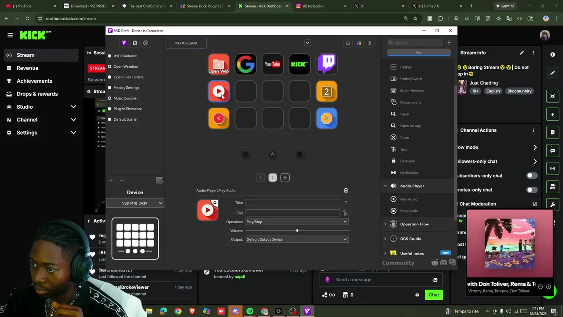This screenshot has height=317, width=563.
Task: Select the Hotkey Settings scene radio
Action: 110,88
